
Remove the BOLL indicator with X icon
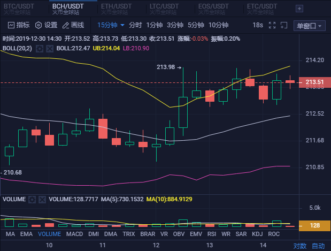[50, 49]
